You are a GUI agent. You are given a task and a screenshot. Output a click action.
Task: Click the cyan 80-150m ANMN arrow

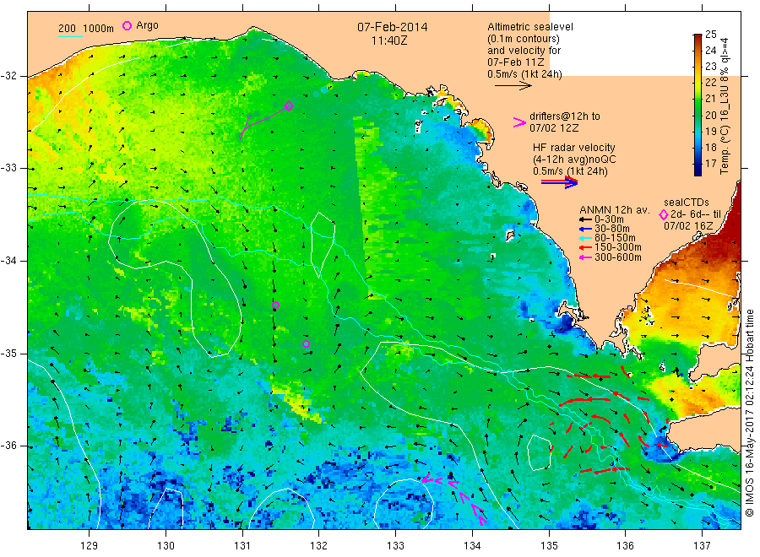pos(585,238)
